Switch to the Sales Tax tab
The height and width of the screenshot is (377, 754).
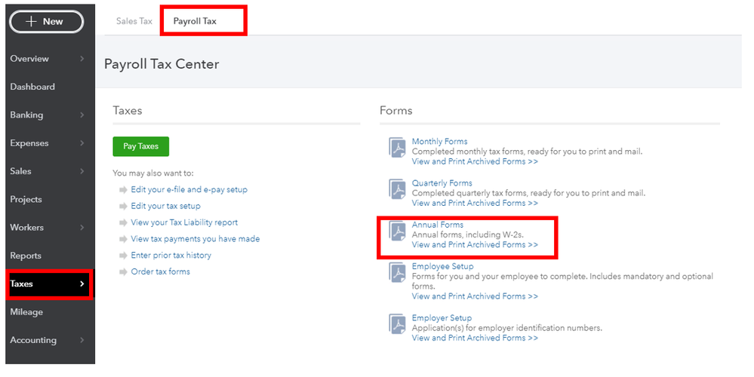tap(134, 21)
